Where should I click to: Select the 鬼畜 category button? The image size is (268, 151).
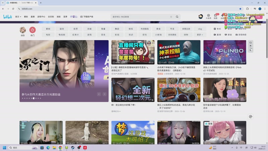(103, 29)
